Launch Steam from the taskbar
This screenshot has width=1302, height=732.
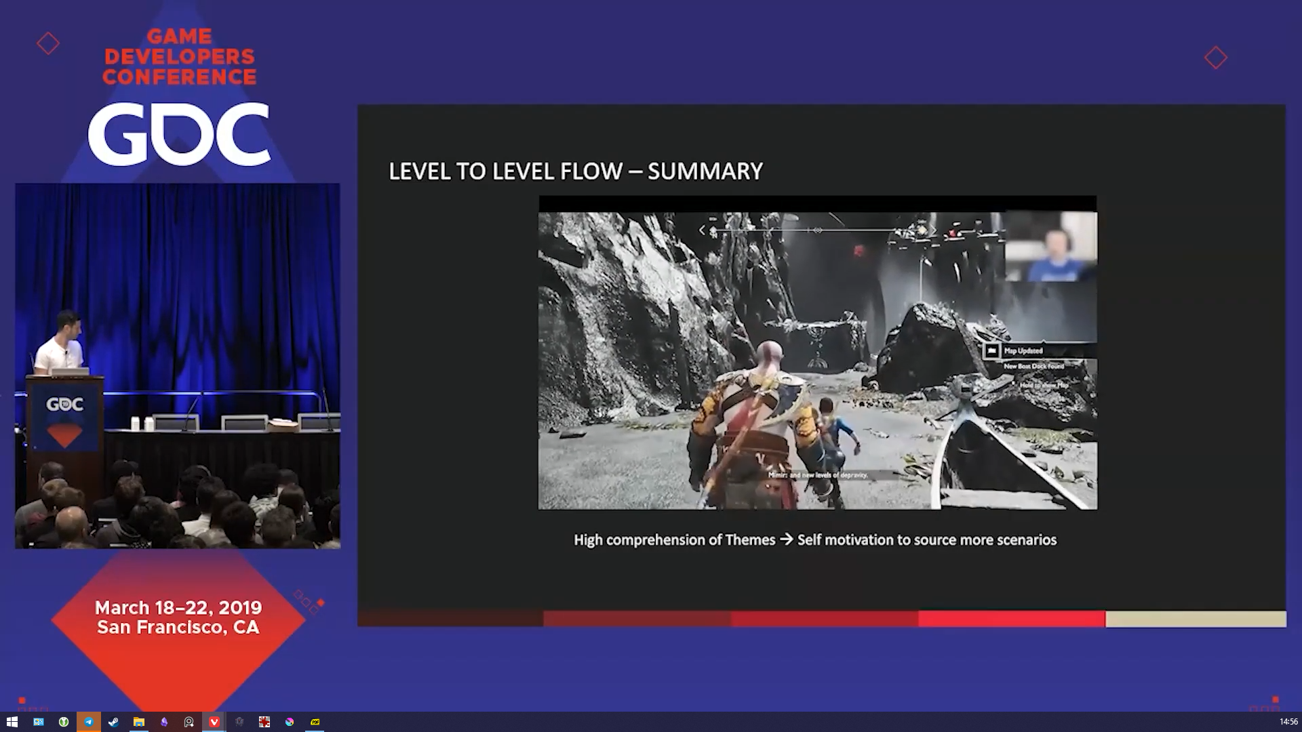[x=113, y=722]
